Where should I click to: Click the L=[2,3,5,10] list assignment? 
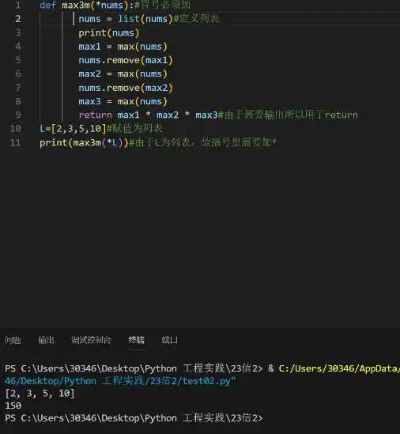(x=73, y=129)
